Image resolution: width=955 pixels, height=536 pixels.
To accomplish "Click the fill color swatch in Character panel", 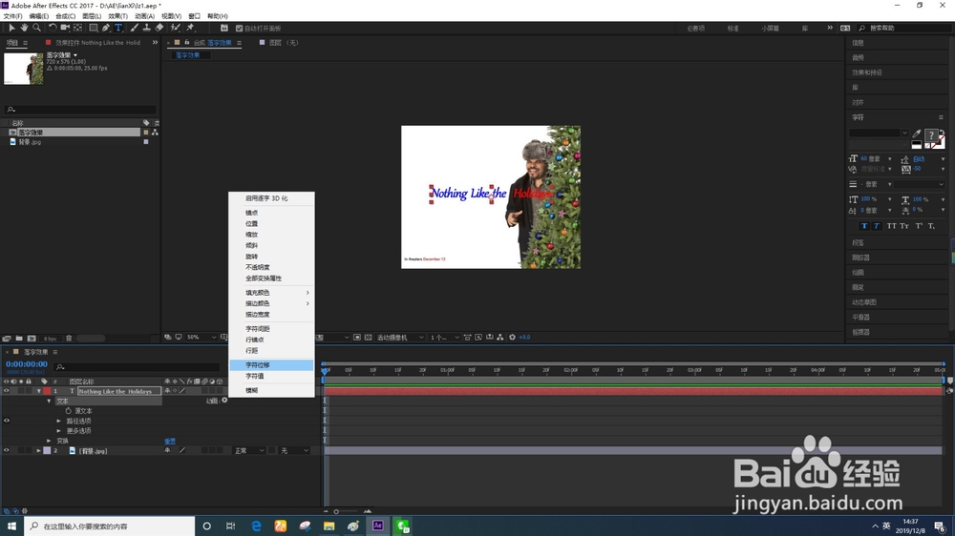I will [930, 135].
